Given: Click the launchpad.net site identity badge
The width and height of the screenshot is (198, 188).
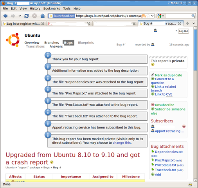Looking at the screenshot, I should coord(62,16).
